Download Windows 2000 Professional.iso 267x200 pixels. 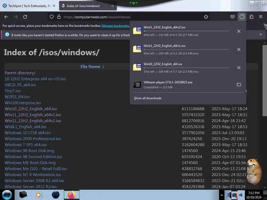pyautogui.click(x=33, y=139)
